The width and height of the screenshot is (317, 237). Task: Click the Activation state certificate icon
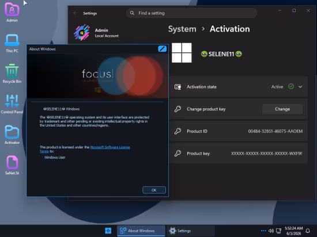[178, 87]
